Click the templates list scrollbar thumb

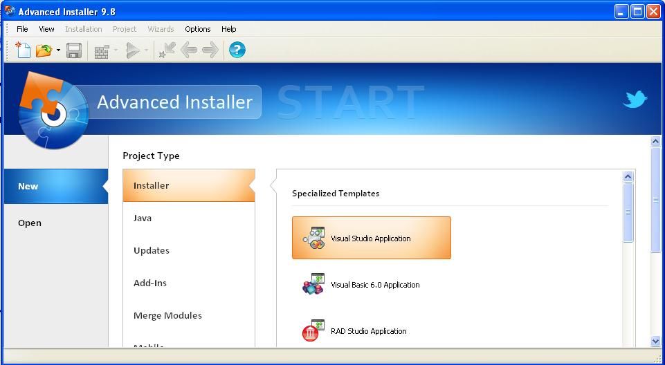click(x=628, y=212)
